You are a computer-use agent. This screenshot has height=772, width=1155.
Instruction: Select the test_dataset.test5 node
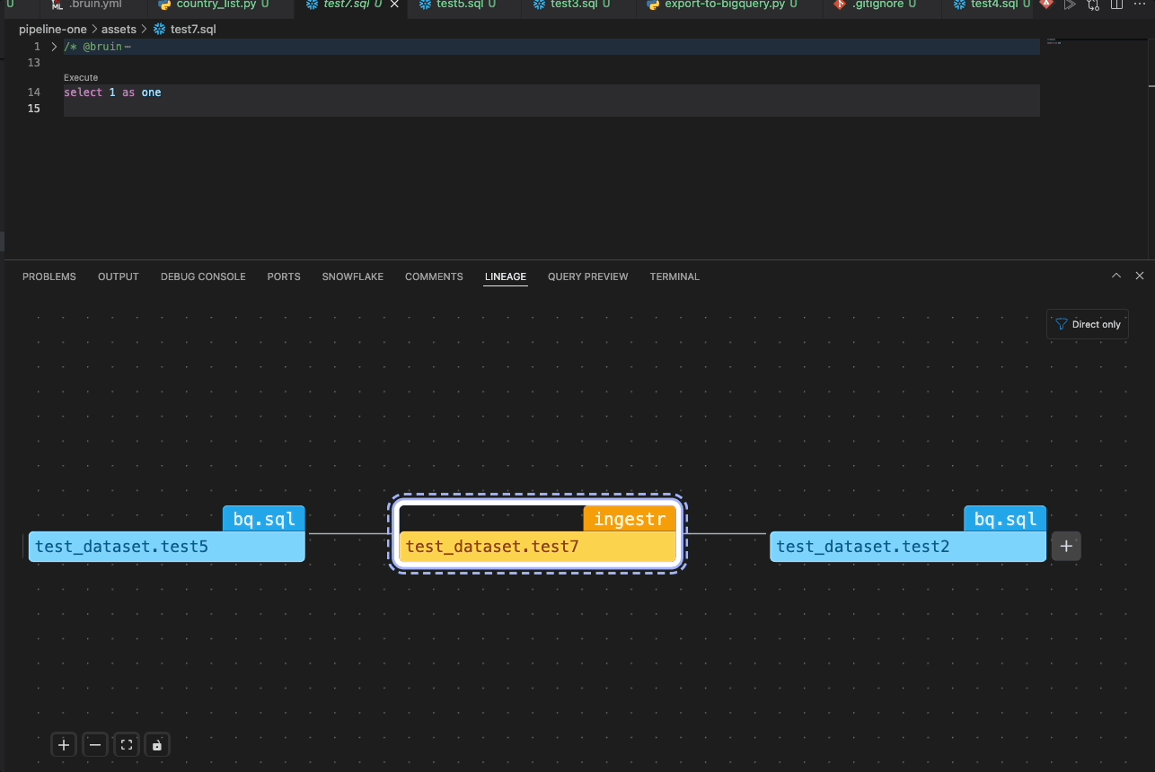pyautogui.click(x=167, y=547)
